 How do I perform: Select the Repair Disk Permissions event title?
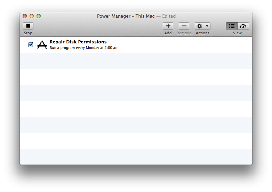pos(78,42)
